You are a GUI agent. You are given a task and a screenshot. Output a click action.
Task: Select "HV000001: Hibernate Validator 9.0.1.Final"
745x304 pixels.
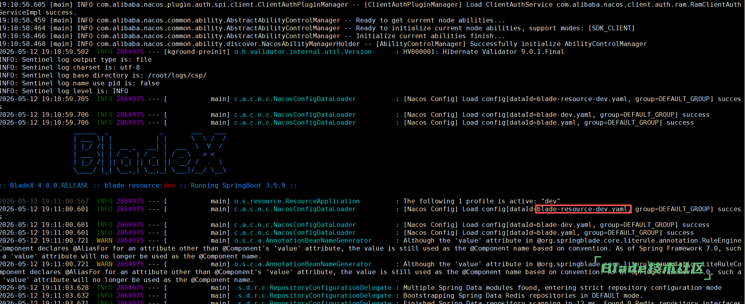484,52
